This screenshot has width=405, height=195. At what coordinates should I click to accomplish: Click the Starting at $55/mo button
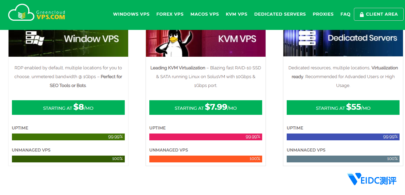pyautogui.click(x=343, y=108)
